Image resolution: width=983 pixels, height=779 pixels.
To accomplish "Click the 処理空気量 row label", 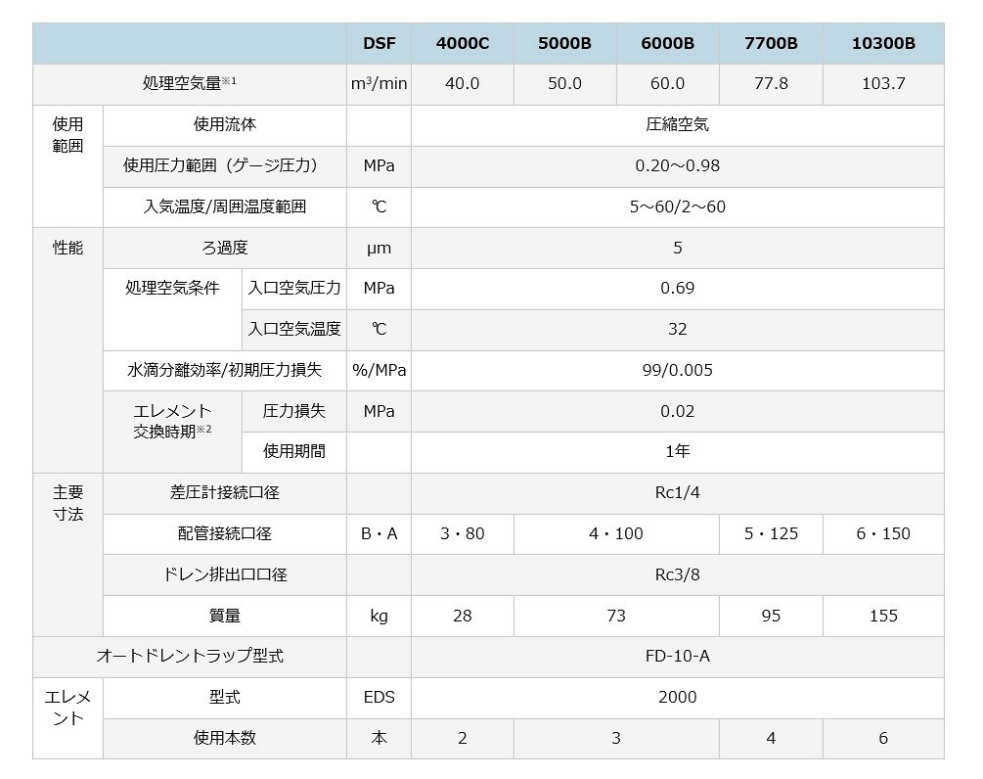I will tap(190, 84).
